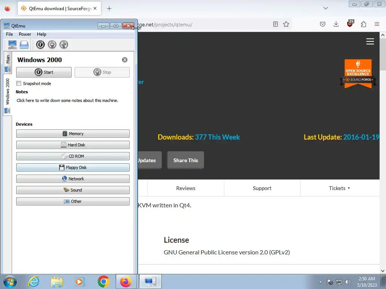This screenshot has height=289, width=386.
Task: Expand Memory device settings
Action: coord(73,134)
